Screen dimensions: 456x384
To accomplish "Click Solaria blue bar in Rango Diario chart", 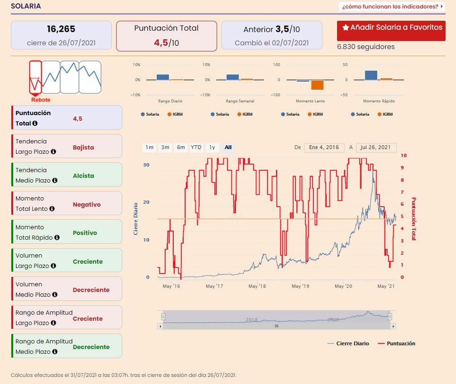I will coord(162,77).
